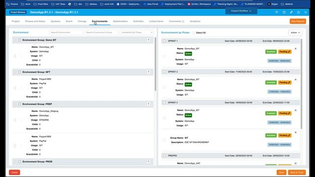Image resolution: width=315 pixels, height=177 pixels.
Task: Open the history clock icon in header
Action: point(284,12)
